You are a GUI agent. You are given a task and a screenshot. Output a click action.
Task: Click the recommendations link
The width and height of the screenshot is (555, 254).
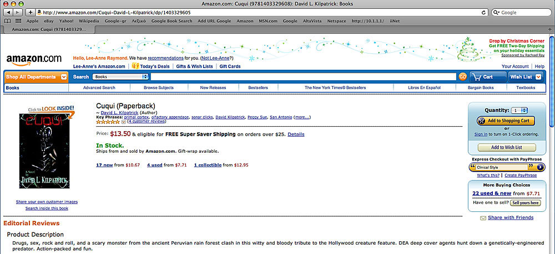pyautogui.click(x=165, y=58)
